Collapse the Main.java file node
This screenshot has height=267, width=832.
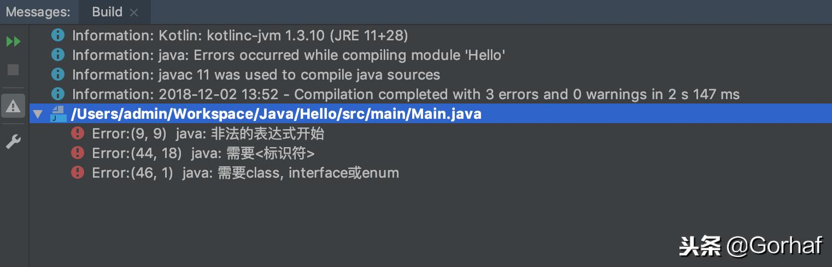coord(37,114)
